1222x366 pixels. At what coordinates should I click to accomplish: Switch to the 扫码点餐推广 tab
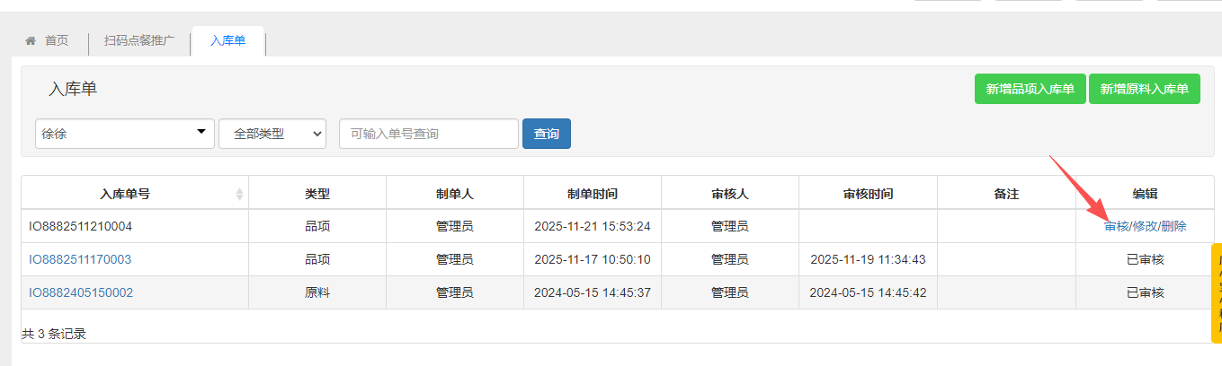tap(139, 41)
